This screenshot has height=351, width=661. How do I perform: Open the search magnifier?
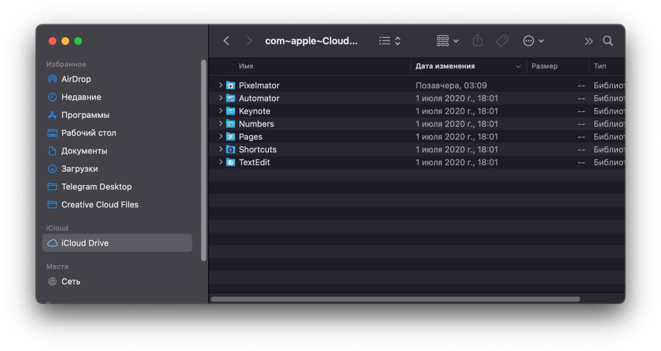click(608, 41)
